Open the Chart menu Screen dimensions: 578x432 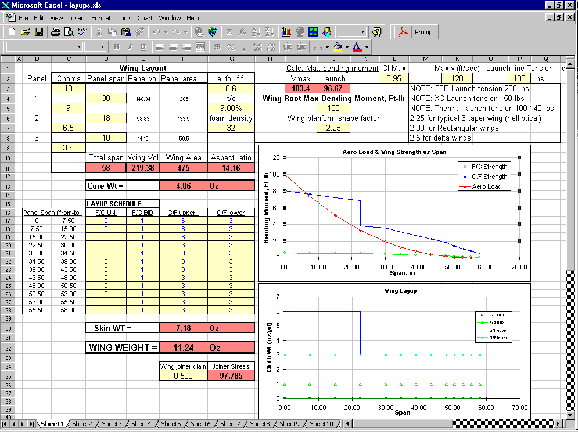pos(145,18)
